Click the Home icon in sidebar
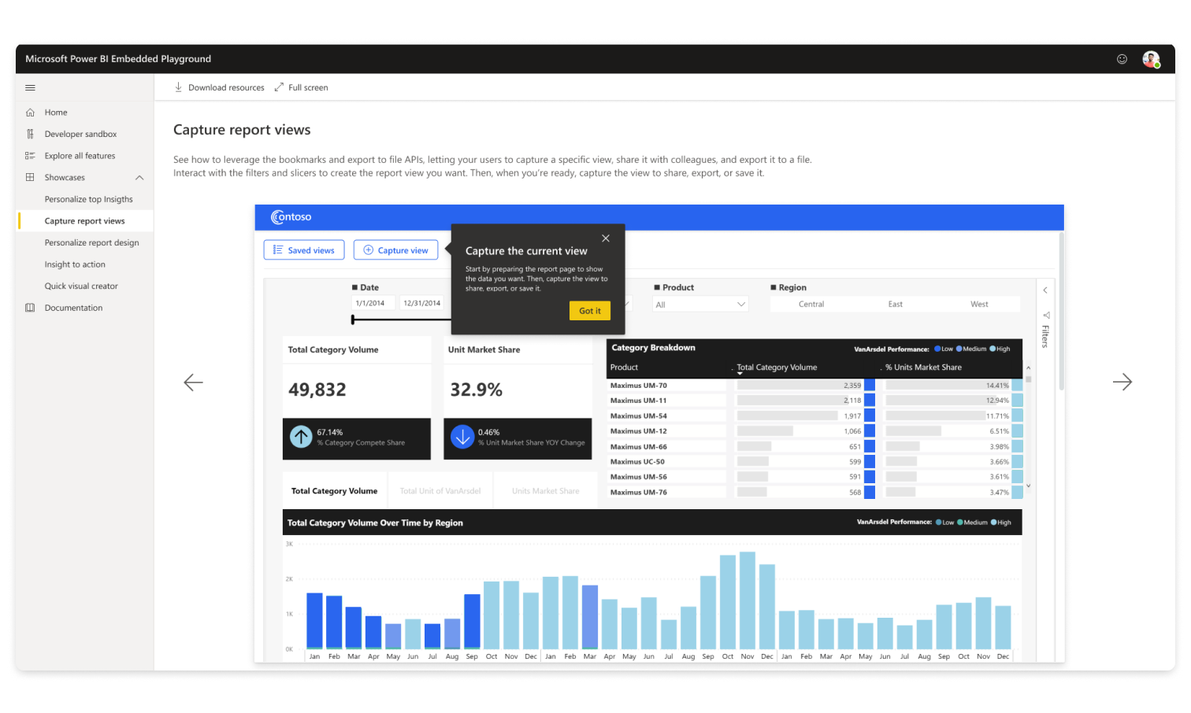 click(x=30, y=113)
